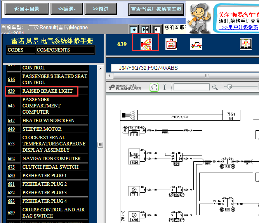Select the FlashPaper text selection tool
This screenshot has height=223, width=259.
click(165, 87)
